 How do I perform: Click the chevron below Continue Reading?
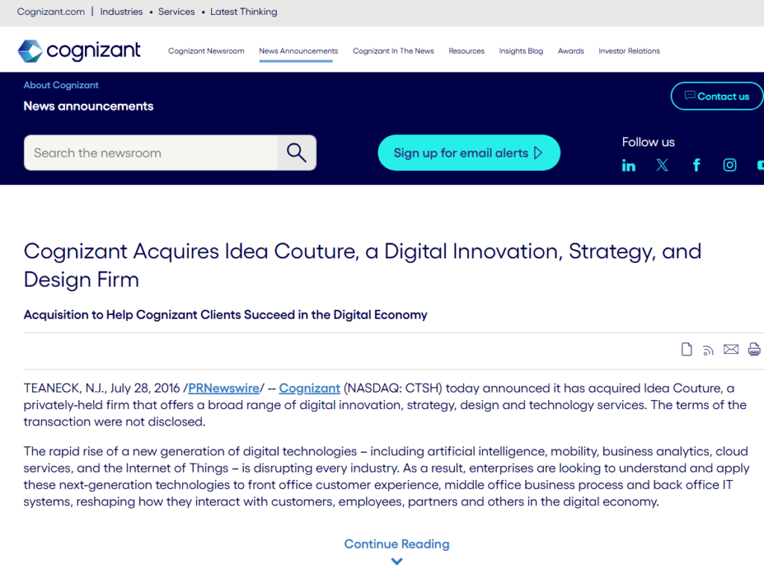397,561
